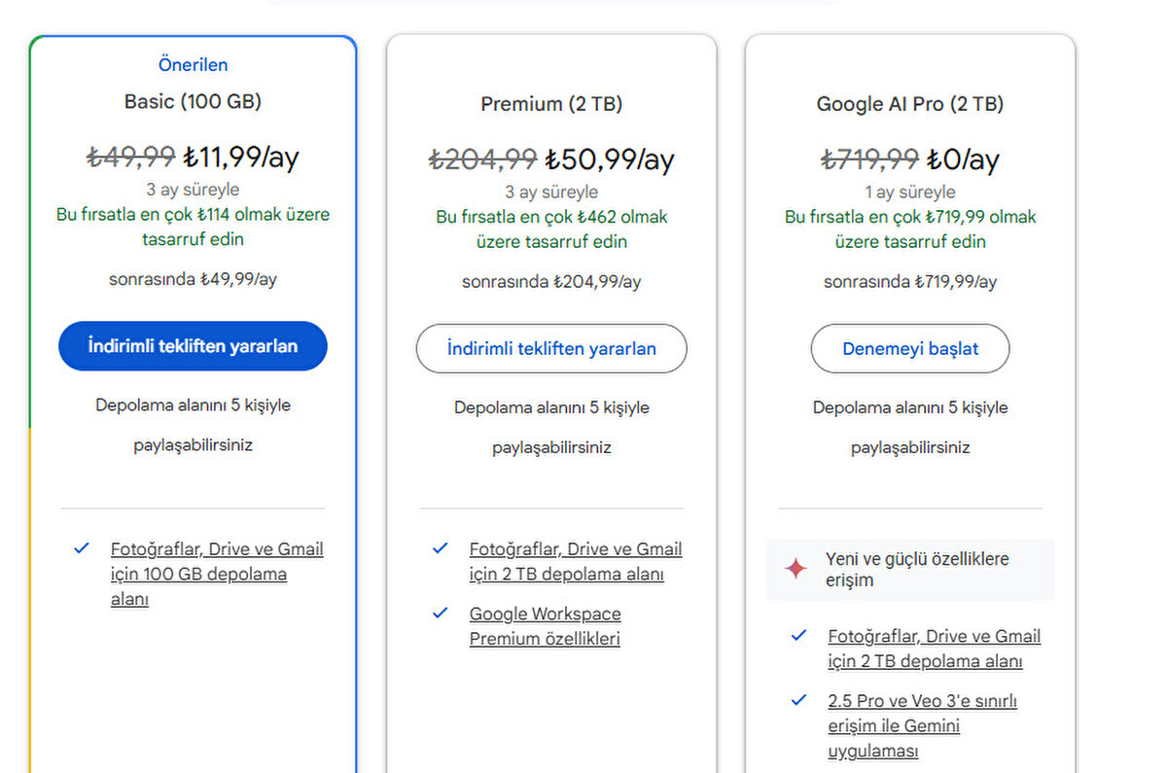The height and width of the screenshot is (773, 1167).
Task: Select the Önerilen badge on Basic plan
Action: coord(193,64)
